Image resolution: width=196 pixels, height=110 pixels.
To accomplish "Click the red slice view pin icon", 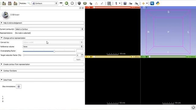I will tap(86, 7).
